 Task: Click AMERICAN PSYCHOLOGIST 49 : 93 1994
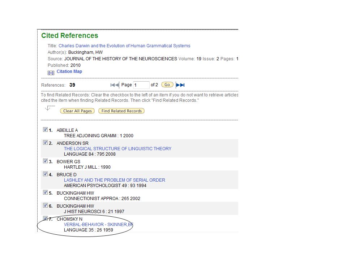[105, 186]
